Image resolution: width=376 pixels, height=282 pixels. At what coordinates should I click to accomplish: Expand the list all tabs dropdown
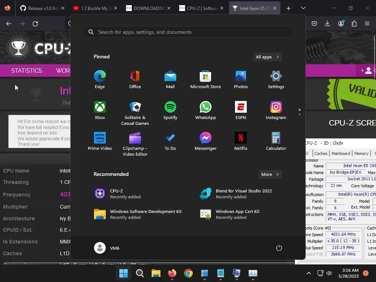(x=303, y=8)
